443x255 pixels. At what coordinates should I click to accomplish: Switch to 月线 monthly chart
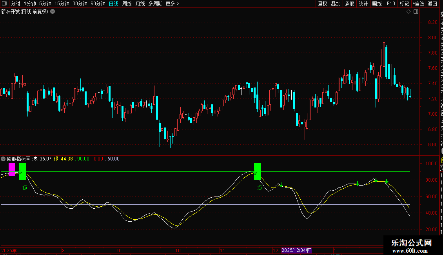[140, 4]
